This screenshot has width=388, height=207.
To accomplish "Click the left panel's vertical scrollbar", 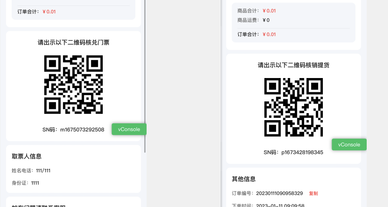I will (x=145, y=75).
